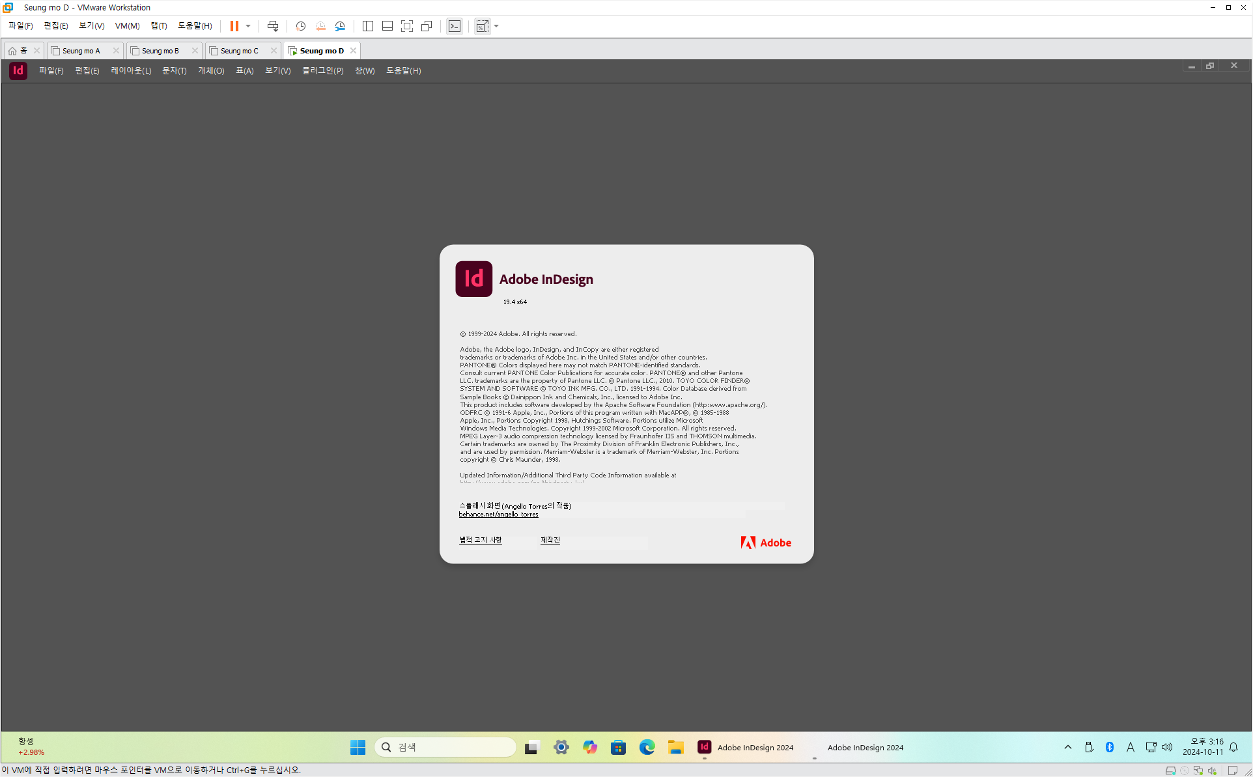Open Microsoft Edge from the taskbar
The image size is (1253, 777).
point(647,747)
